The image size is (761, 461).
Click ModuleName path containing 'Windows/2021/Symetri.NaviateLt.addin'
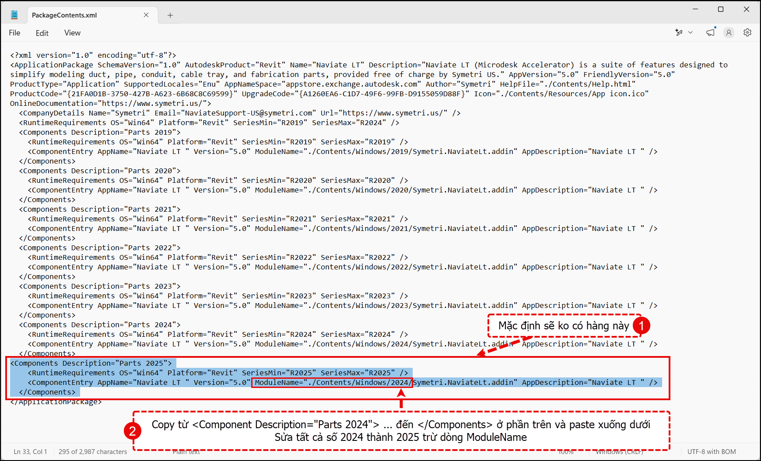click(386, 228)
